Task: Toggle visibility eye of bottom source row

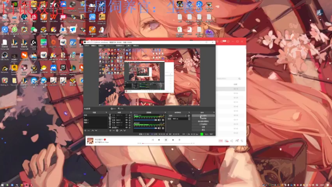Action: click(x=127, y=128)
